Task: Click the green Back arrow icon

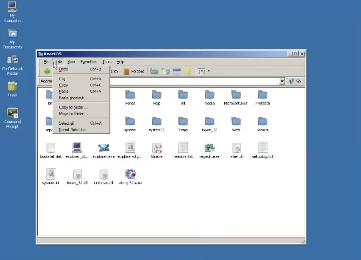Action: (47, 72)
